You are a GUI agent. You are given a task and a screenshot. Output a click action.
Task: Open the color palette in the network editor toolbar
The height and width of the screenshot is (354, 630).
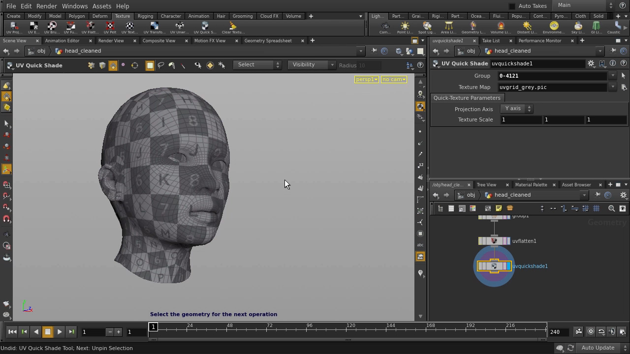pyautogui.click(x=472, y=208)
